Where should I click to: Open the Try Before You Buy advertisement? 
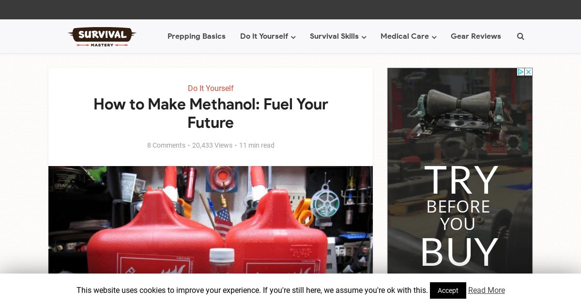[x=460, y=170]
